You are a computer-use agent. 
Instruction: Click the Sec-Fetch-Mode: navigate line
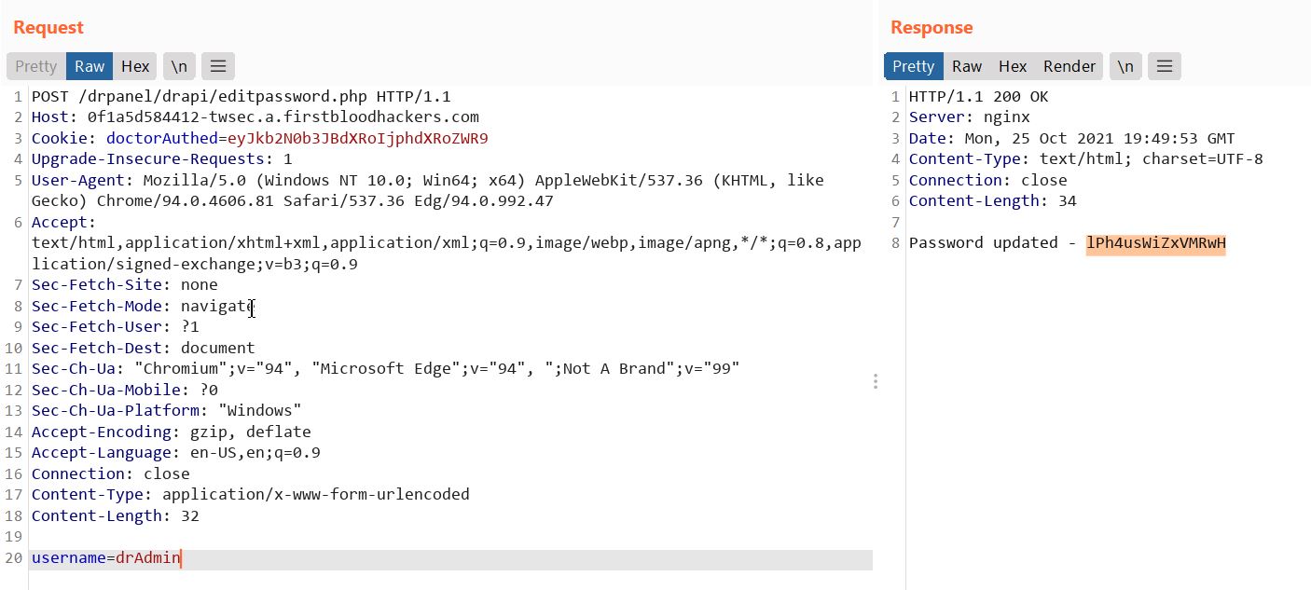point(144,306)
